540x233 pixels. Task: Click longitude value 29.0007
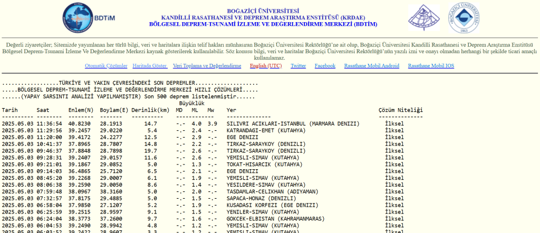click(111, 178)
